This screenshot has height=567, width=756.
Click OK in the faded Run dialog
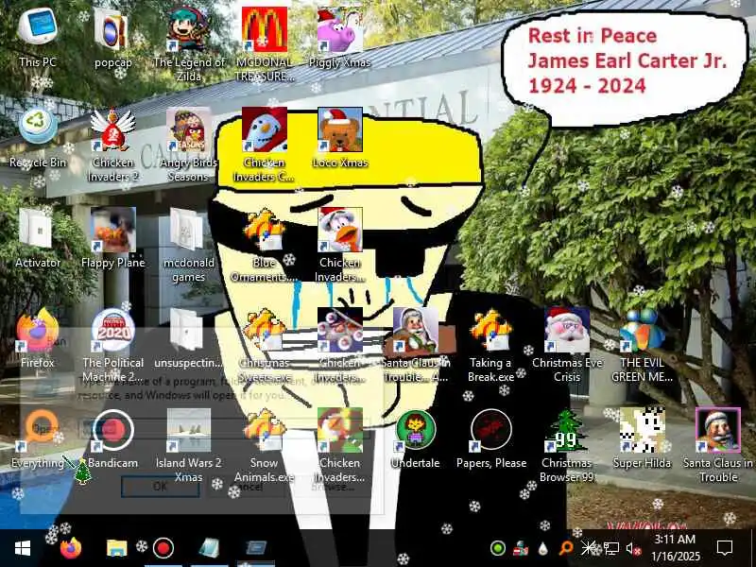point(160,487)
